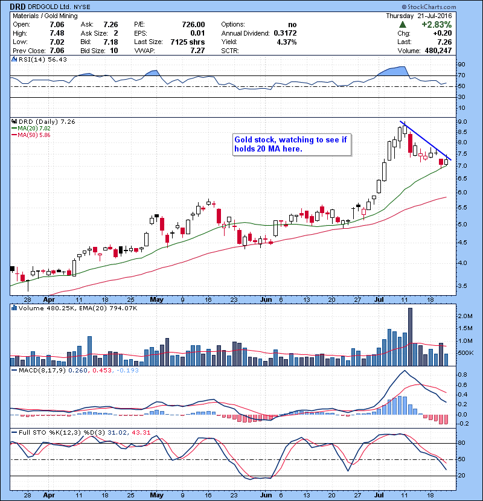The image size is (483, 501).
Task: Click the Bid value 7.18
Action: pyautogui.click(x=110, y=42)
